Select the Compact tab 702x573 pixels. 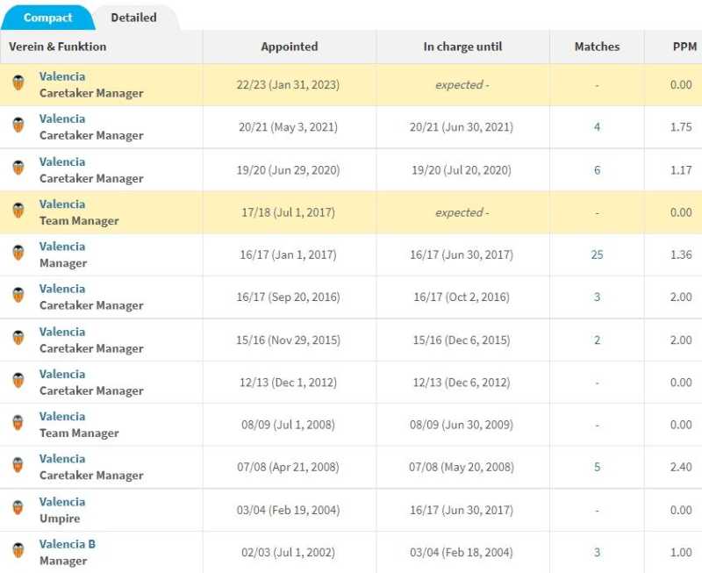coord(47,18)
